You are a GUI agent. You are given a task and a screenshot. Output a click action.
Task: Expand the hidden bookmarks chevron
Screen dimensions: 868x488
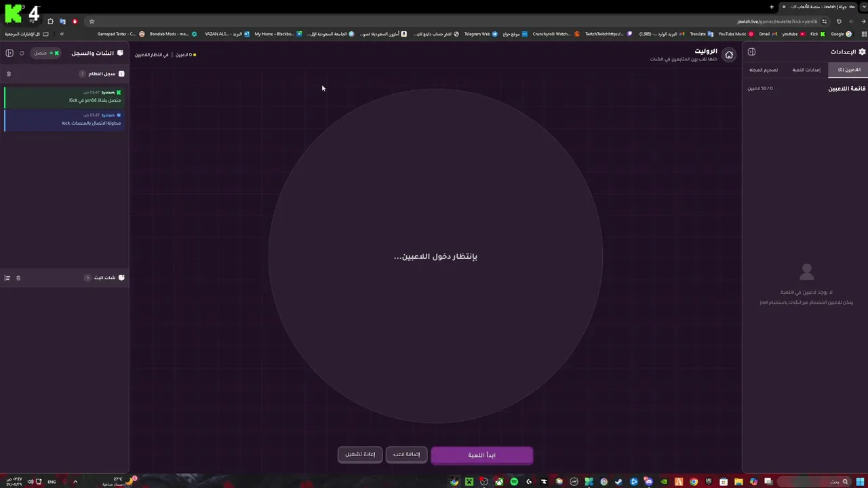click(62, 34)
